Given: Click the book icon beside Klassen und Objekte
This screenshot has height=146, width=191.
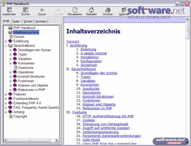Looking at the screenshot, I should (x=15, y=85).
